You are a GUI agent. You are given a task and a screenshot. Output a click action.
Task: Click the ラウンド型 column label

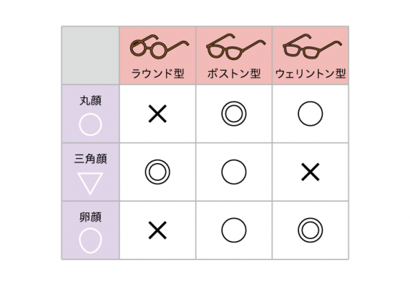tap(157, 74)
